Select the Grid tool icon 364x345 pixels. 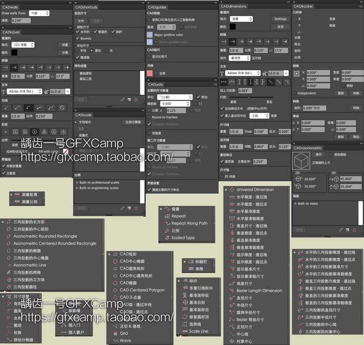(x=115, y=334)
